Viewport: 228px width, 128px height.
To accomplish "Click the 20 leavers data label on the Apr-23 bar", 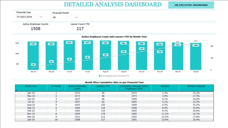I will pos(33,65).
